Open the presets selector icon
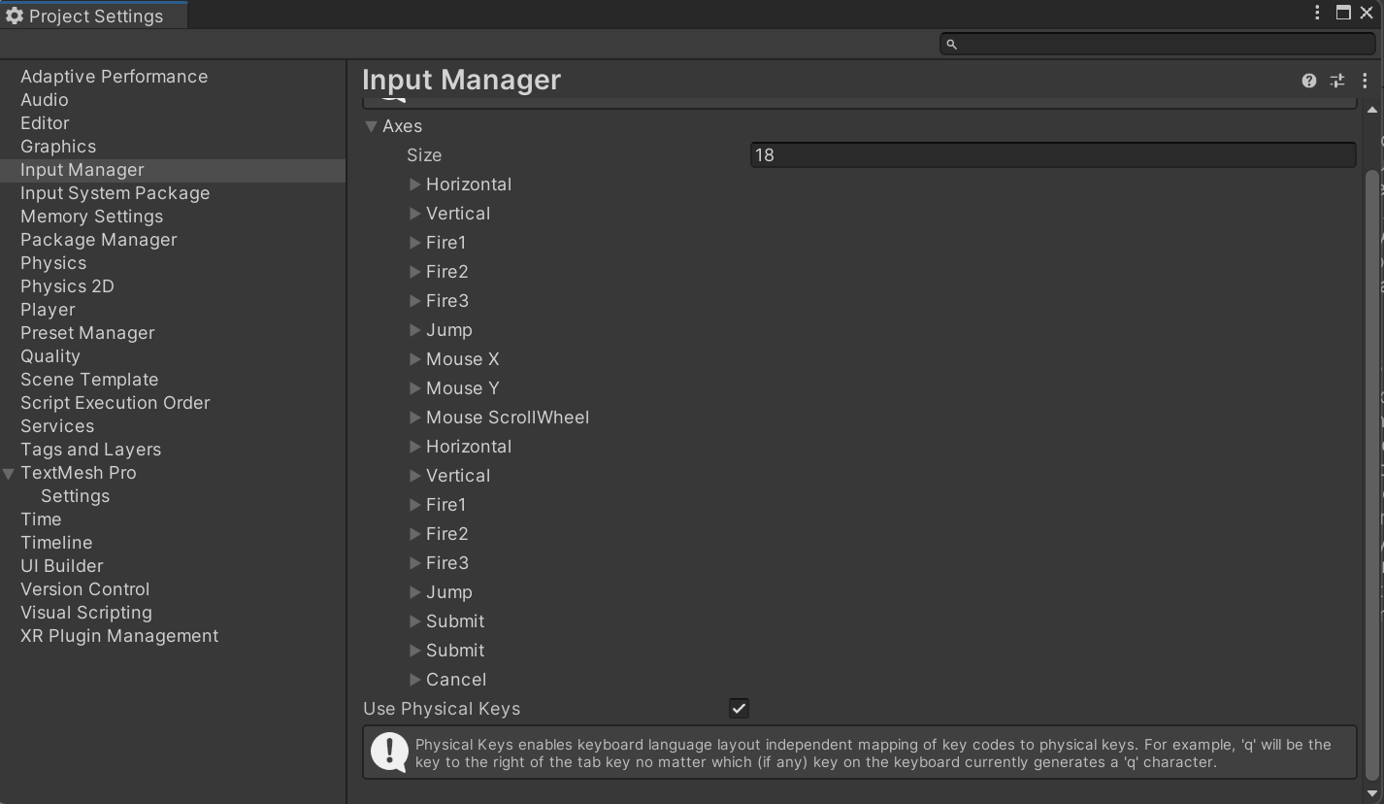The height and width of the screenshot is (804, 1384). [1337, 81]
